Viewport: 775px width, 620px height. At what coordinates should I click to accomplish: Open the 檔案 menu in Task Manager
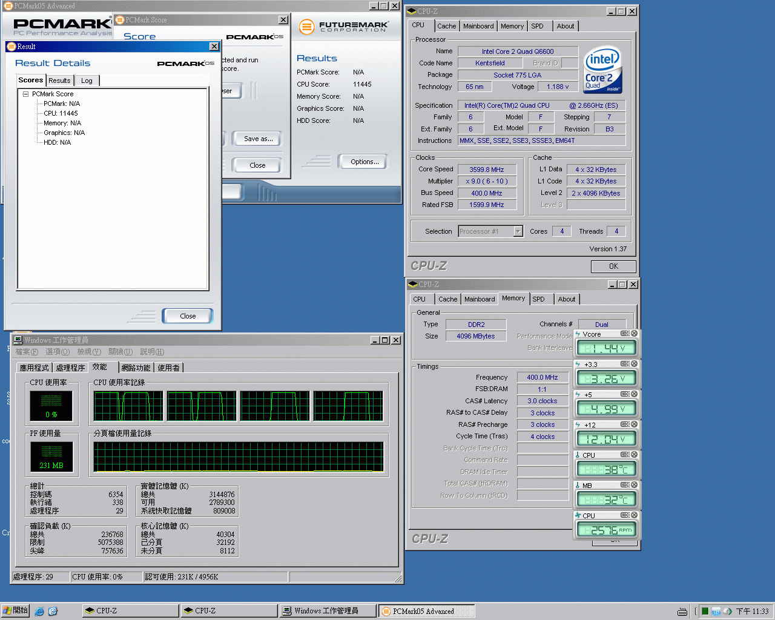[x=27, y=352]
